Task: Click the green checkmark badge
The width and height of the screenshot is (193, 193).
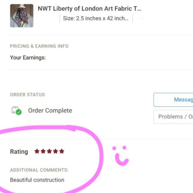Action: click(x=19, y=112)
